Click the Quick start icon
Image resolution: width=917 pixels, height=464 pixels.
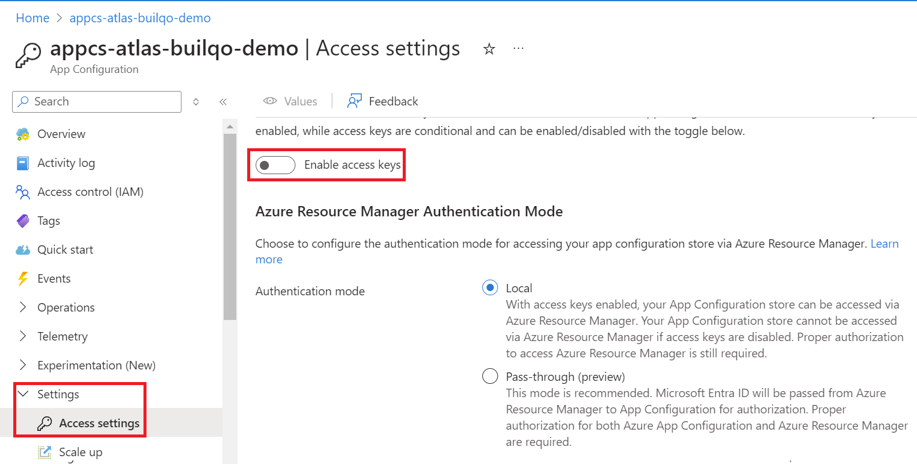pyautogui.click(x=23, y=250)
